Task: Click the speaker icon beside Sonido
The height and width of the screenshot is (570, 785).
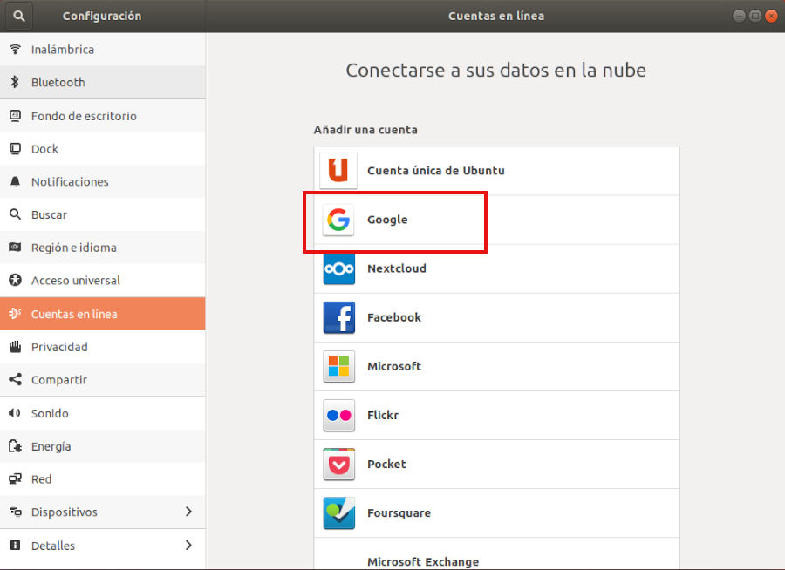Action: pyautogui.click(x=15, y=413)
